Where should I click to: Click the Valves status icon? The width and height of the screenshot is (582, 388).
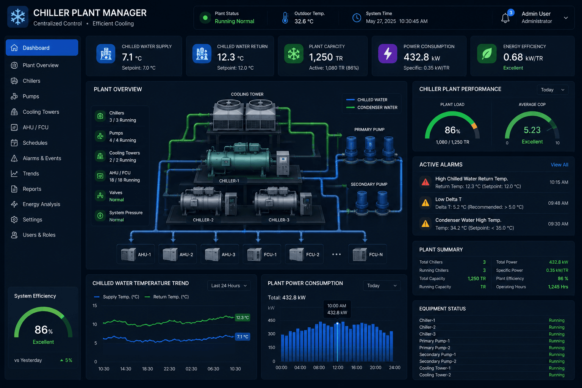click(x=100, y=196)
